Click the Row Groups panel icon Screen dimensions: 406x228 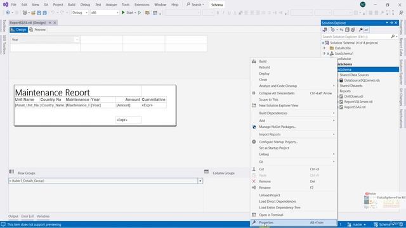point(11,172)
